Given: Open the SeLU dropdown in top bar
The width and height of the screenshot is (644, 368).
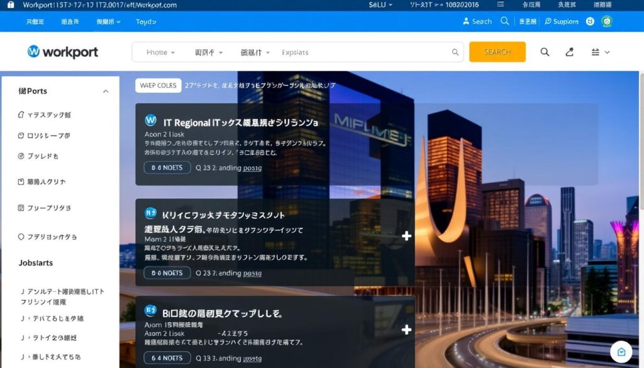Looking at the screenshot, I should click(380, 5).
